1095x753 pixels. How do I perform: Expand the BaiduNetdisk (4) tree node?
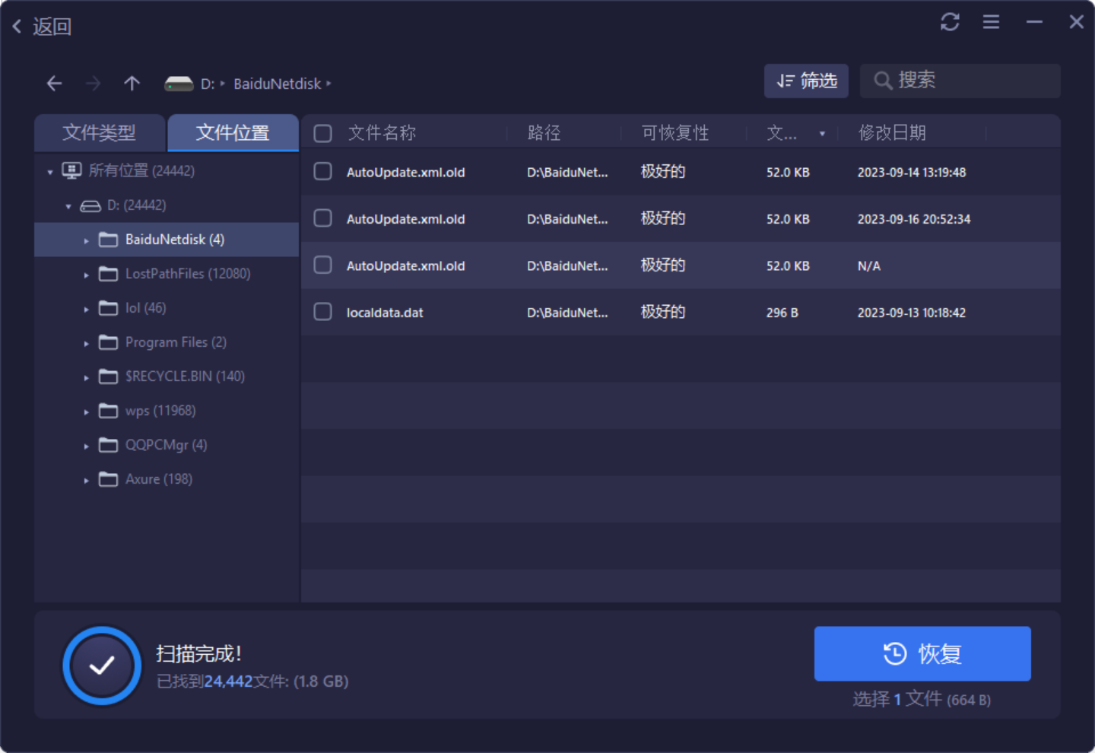pos(87,240)
